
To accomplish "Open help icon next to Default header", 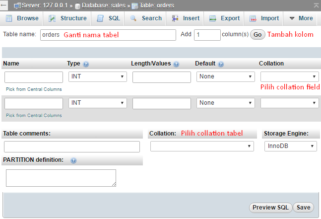I will (221, 65).
